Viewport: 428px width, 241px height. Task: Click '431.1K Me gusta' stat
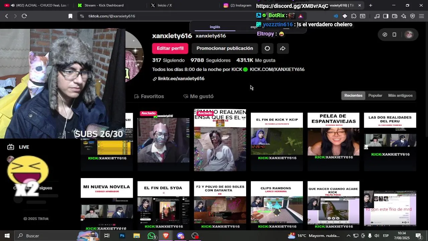256,60
